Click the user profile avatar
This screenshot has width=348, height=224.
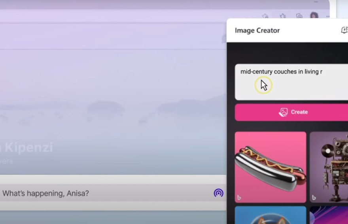click(x=314, y=16)
